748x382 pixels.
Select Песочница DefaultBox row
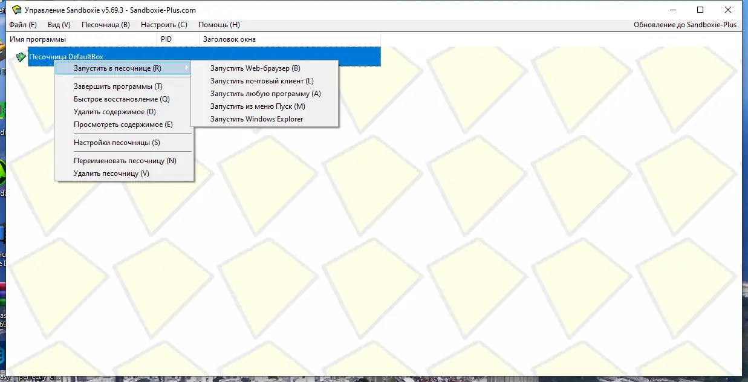[x=204, y=57]
